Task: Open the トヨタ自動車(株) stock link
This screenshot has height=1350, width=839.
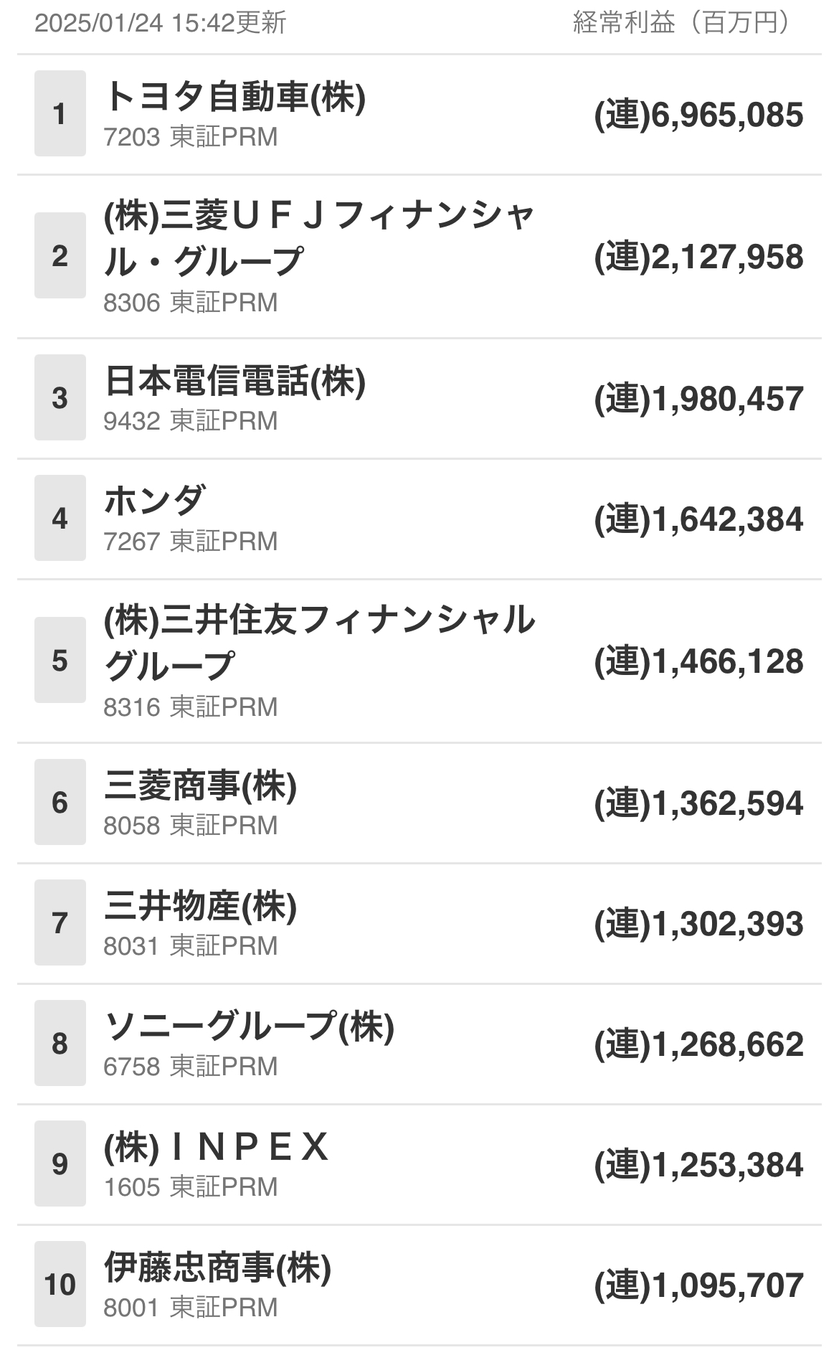Action: 234,97
